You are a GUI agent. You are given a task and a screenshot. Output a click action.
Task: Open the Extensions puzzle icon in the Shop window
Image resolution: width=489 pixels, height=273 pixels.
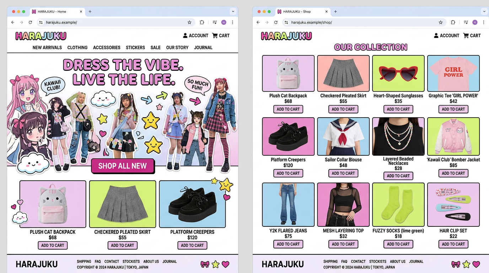[x=453, y=22]
